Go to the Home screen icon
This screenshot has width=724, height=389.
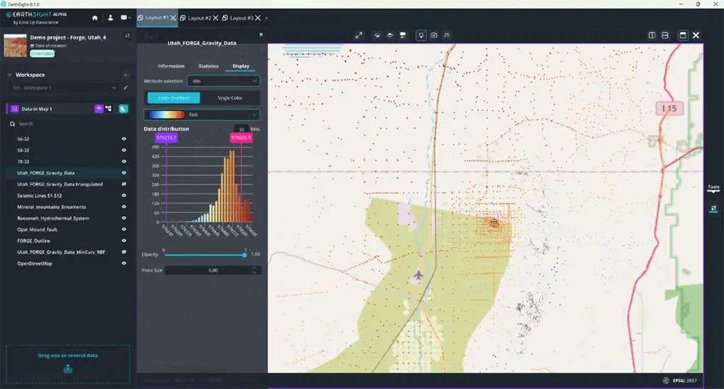[x=95, y=18]
